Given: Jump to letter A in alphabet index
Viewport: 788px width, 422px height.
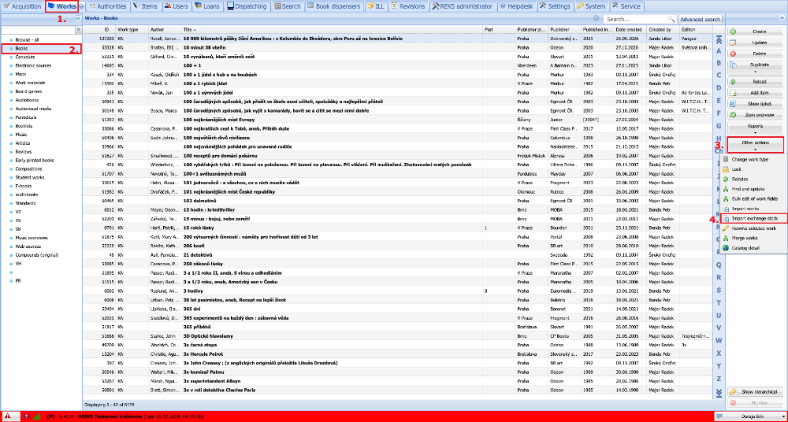Looking at the screenshot, I should point(719,50).
